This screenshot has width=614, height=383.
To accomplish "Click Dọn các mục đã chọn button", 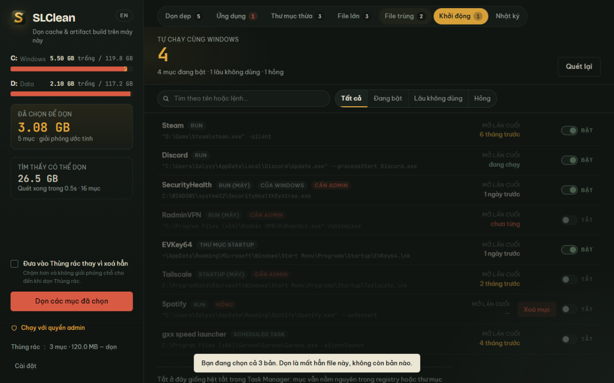I will click(72, 301).
